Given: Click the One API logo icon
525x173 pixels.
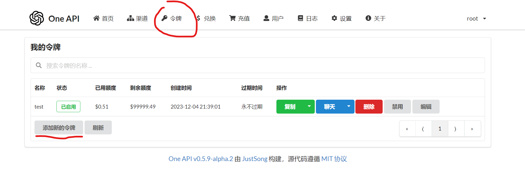Looking at the screenshot, I should [37, 18].
